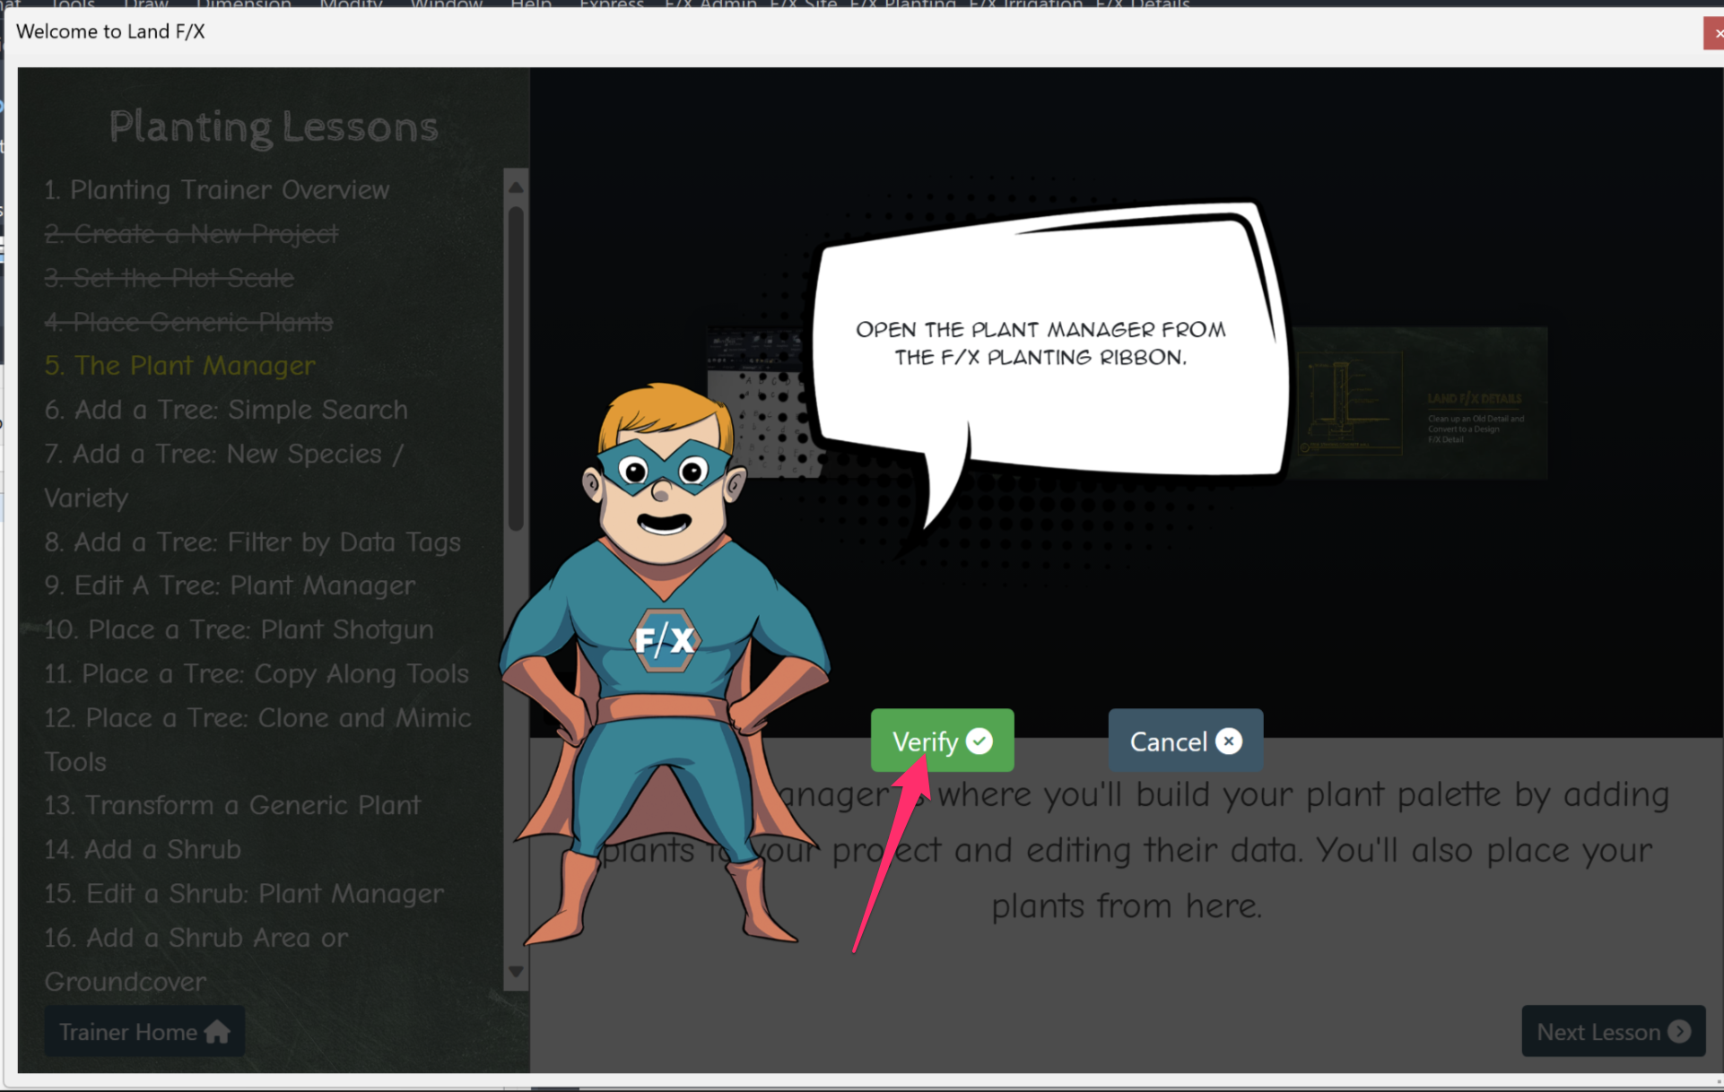This screenshot has width=1724, height=1092.
Task: Click the house icon on Trainer Home
Action: coord(217,1031)
